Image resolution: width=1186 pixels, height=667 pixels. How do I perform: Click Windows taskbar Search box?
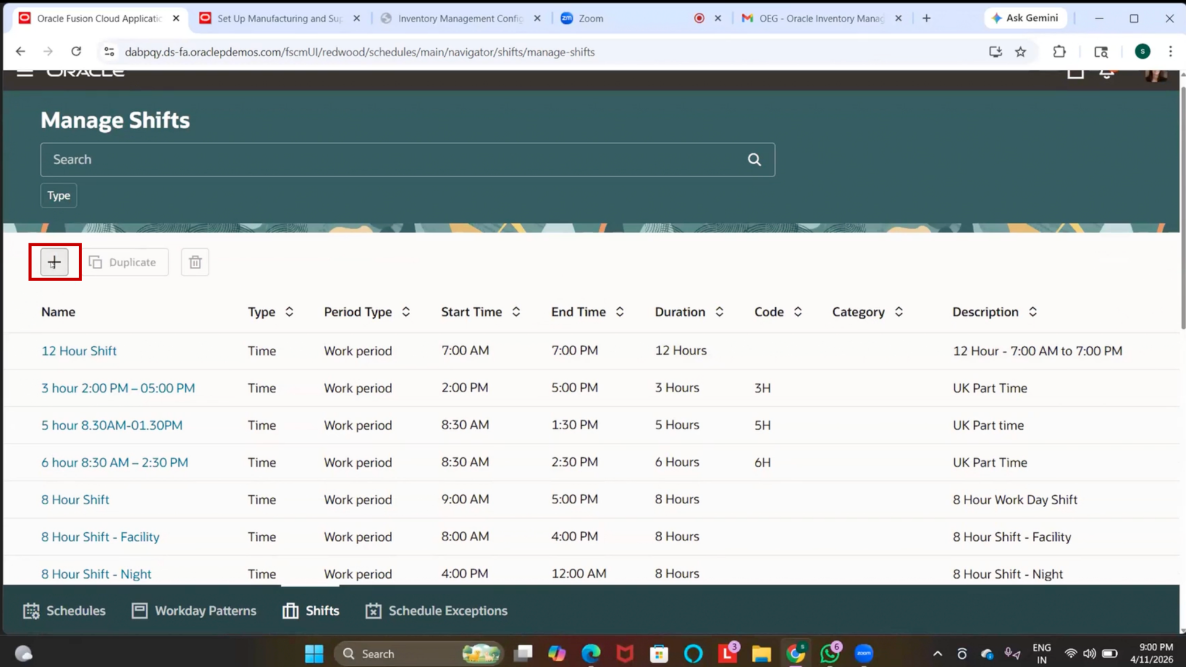tap(419, 653)
